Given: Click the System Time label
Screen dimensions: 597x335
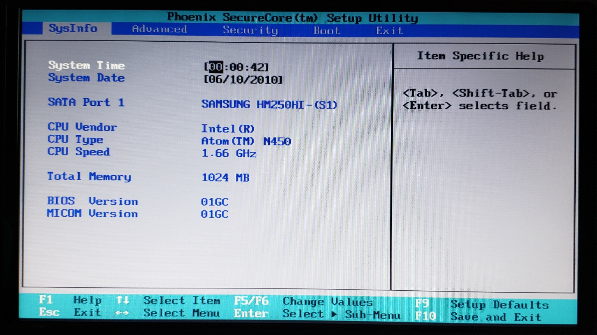Looking at the screenshot, I should (x=87, y=65).
